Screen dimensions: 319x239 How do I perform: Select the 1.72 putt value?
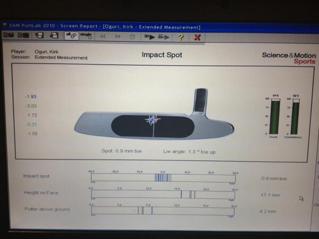(x=32, y=115)
